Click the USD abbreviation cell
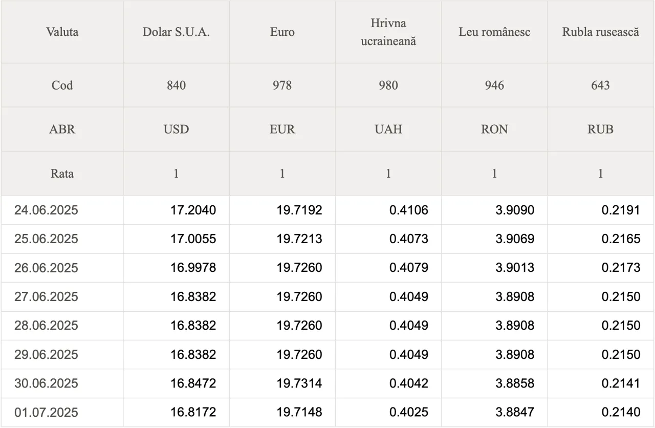 tap(176, 129)
